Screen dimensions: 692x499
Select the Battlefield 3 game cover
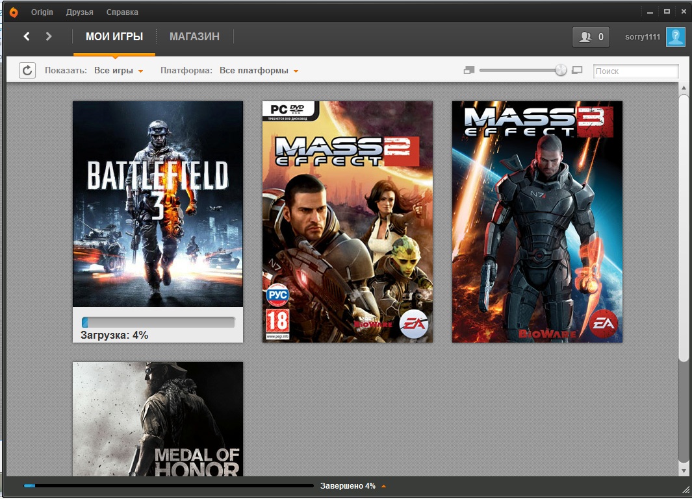[x=158, y=204]
